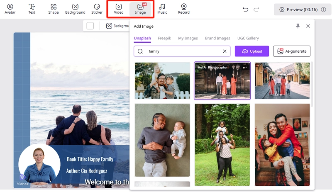Click the Upload button
This screenshot has width=332, height=192.
point(251,51)
